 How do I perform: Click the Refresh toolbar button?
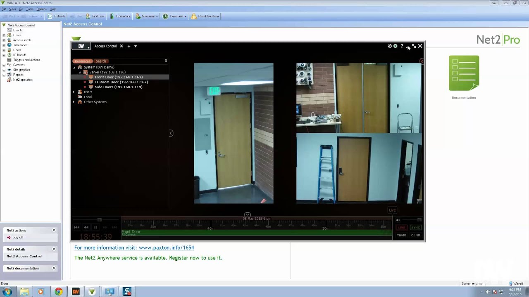56,16
